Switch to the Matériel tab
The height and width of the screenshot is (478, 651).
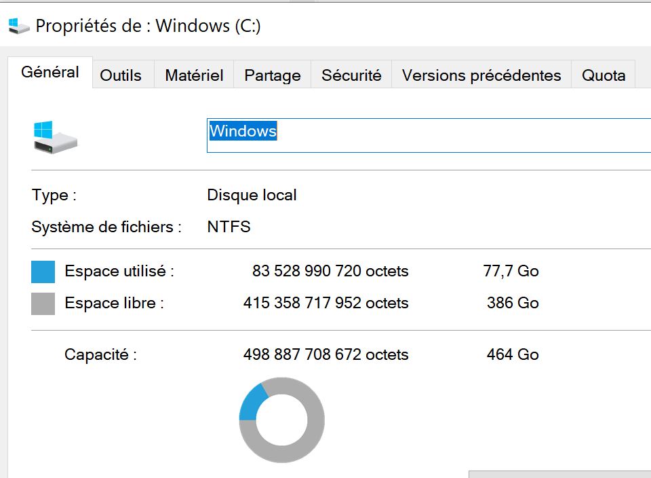194,75
